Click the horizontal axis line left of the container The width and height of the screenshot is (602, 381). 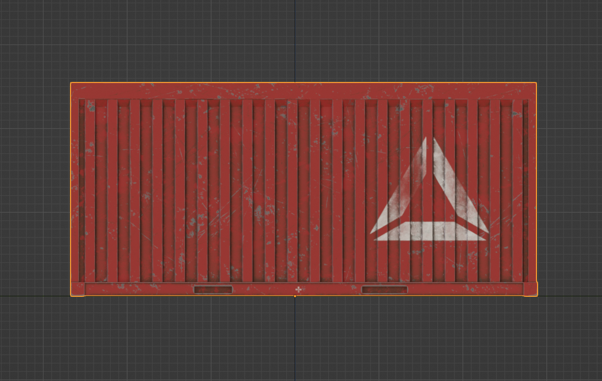pos(35,296)
